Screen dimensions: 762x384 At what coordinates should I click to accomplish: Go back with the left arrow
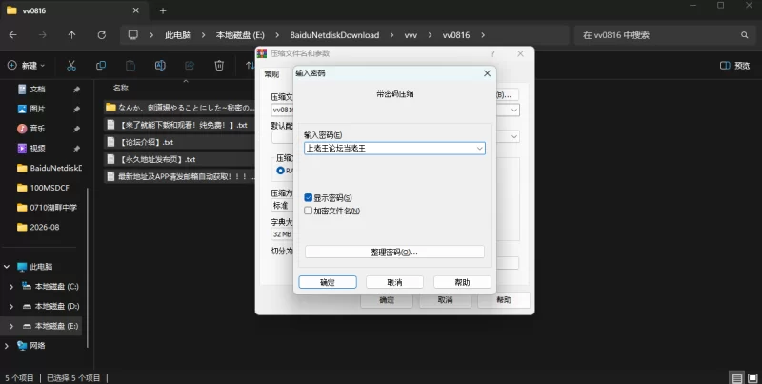coord(13,35)
